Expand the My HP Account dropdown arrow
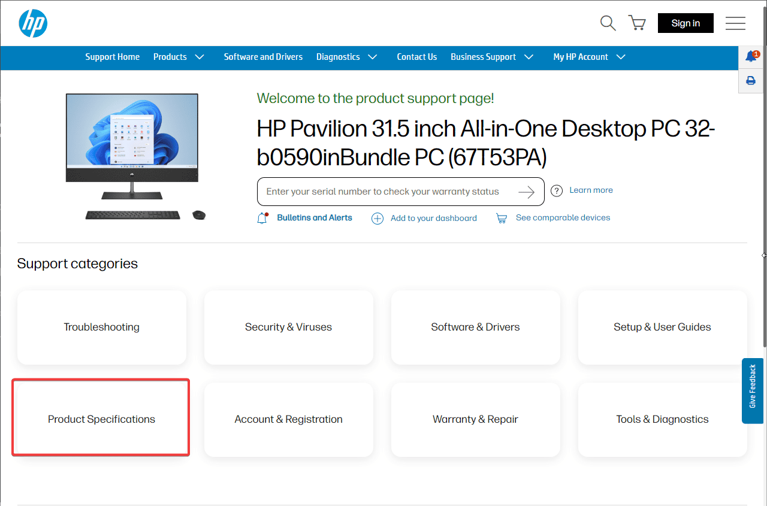Image resolution: width=767 pixels, height=506 pixels. point(621,57)
